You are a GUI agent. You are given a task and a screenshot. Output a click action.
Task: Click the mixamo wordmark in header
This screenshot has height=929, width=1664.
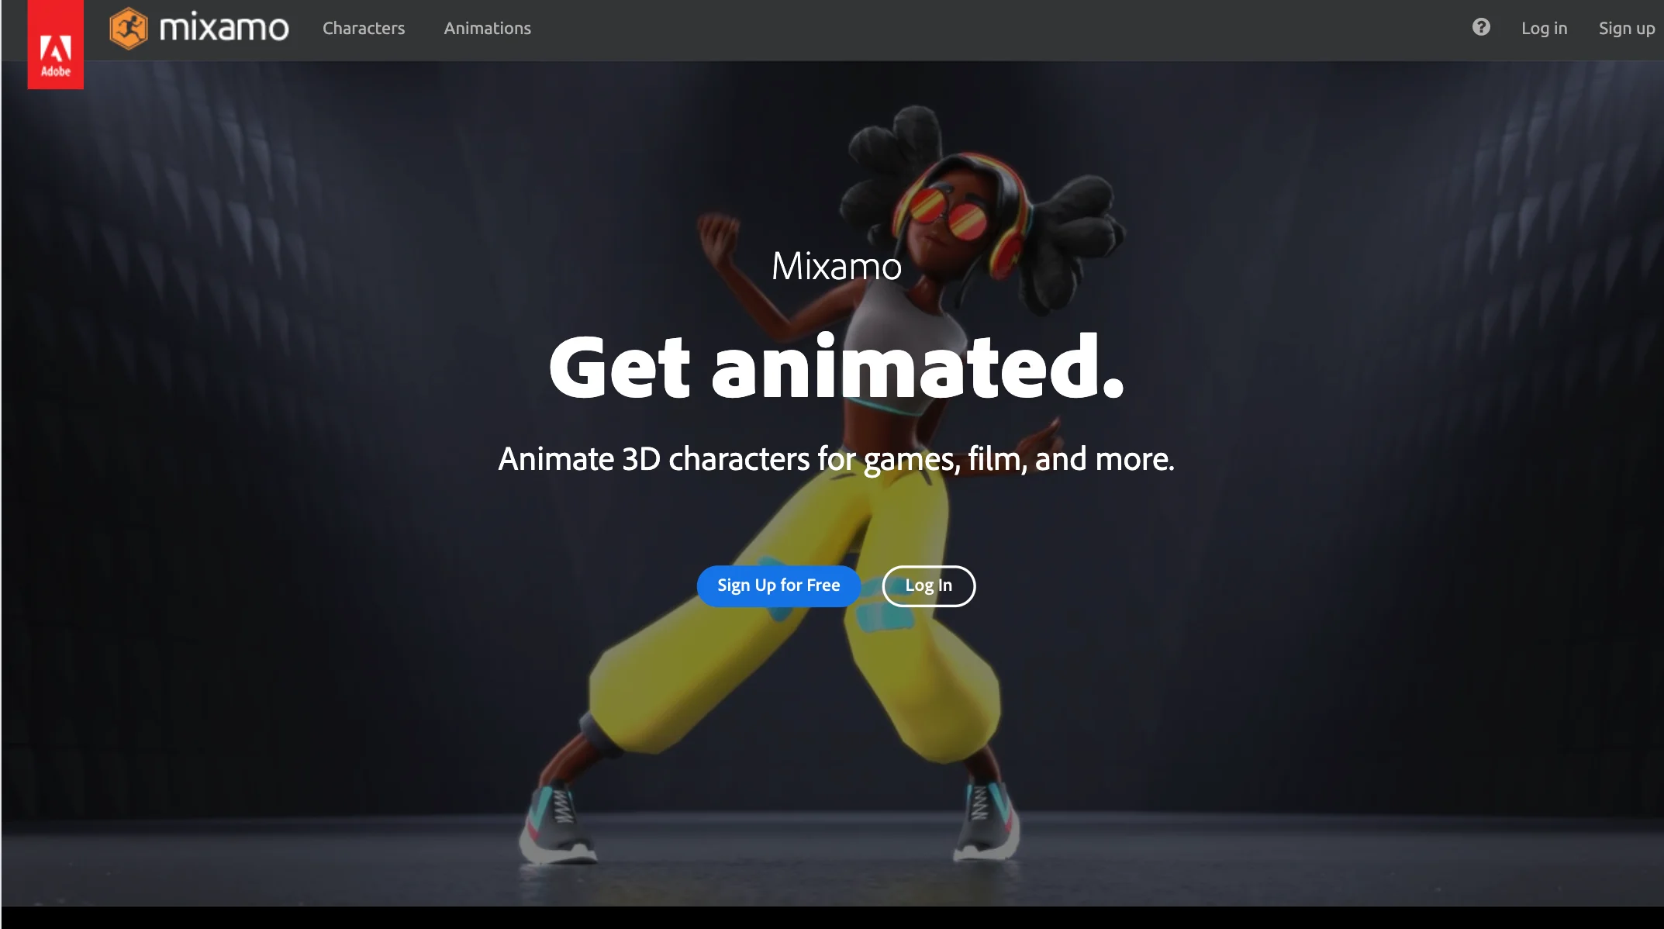(223, 29)
